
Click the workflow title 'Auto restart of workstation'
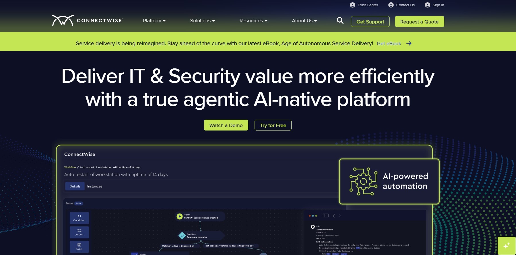pos(116,175)
